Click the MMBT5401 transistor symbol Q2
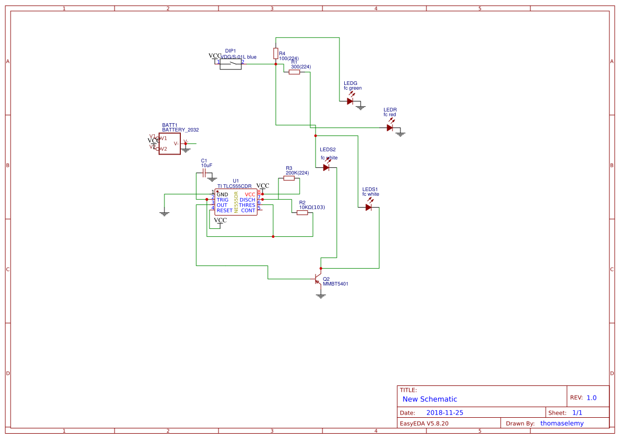Screen dimensions: 620x439 318,279
